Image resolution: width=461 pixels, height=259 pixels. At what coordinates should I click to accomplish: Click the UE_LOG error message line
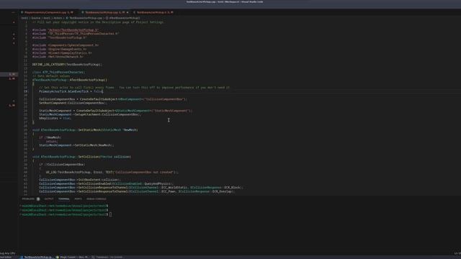click(x=112, y=172)
